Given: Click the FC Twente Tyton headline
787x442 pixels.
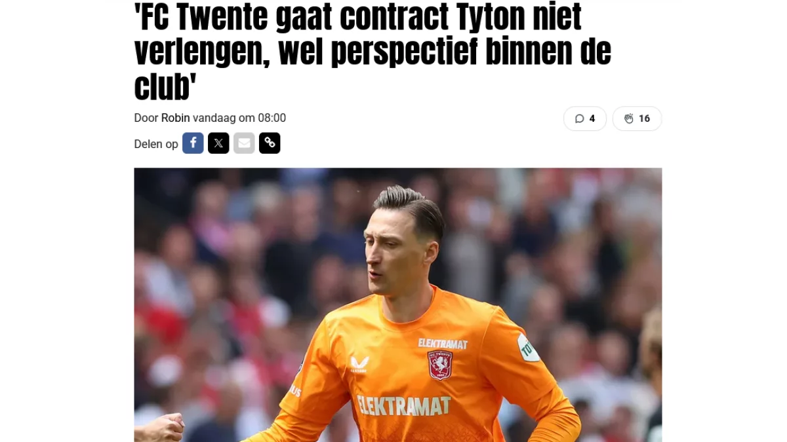Looking at the screenshot, I should click(373, 52).
